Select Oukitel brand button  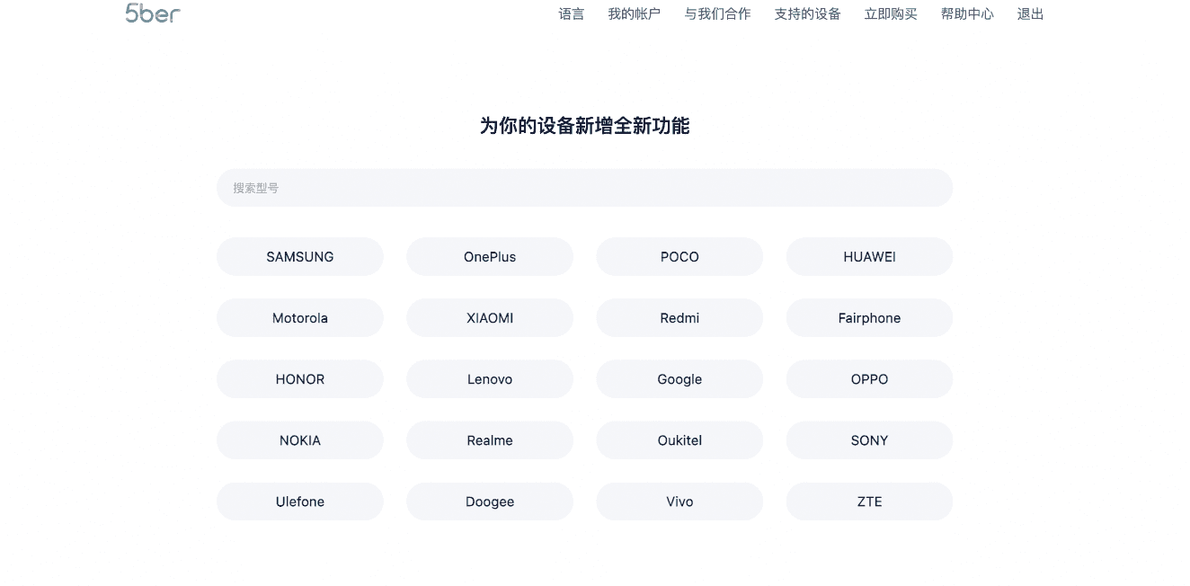click(x=679, y=439)
